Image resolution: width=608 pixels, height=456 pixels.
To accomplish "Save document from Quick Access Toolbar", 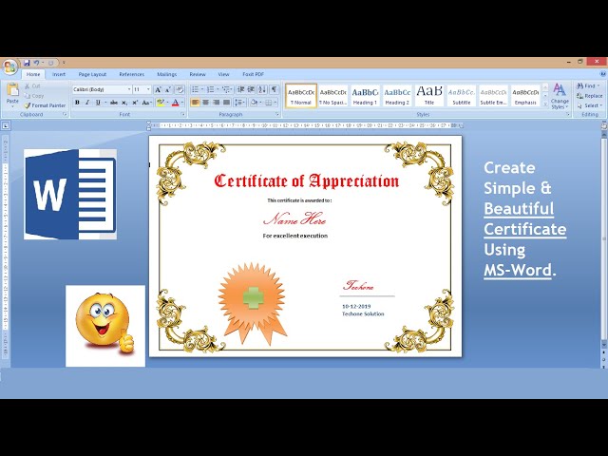I will (27, 63).
